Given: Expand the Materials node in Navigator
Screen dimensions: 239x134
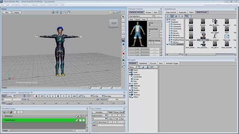Looking at the screenshot, I should pyautogui.click(x=130, y=86).
